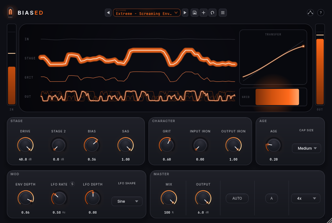Image resolution: width=332 pixels, height=223 pixels.
Task: Open the 4x oversampling dropdown
Action: tap(306, 198)
